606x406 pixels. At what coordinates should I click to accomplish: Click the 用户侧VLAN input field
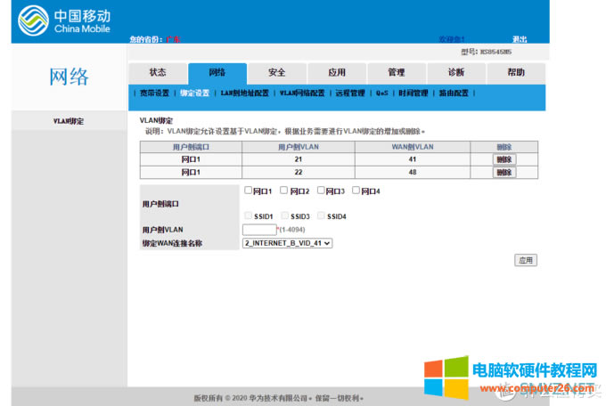point(258,230)
